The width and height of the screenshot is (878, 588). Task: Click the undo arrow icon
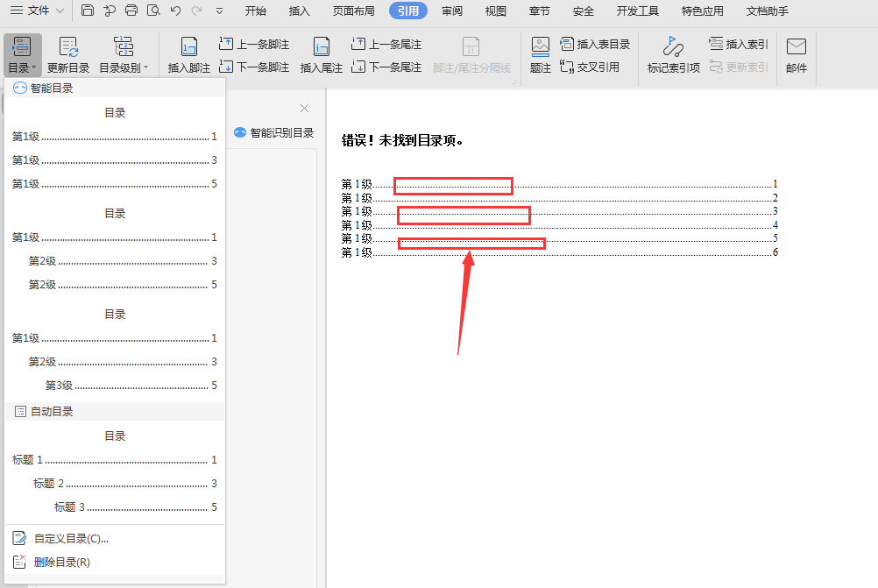coord(176,11)
